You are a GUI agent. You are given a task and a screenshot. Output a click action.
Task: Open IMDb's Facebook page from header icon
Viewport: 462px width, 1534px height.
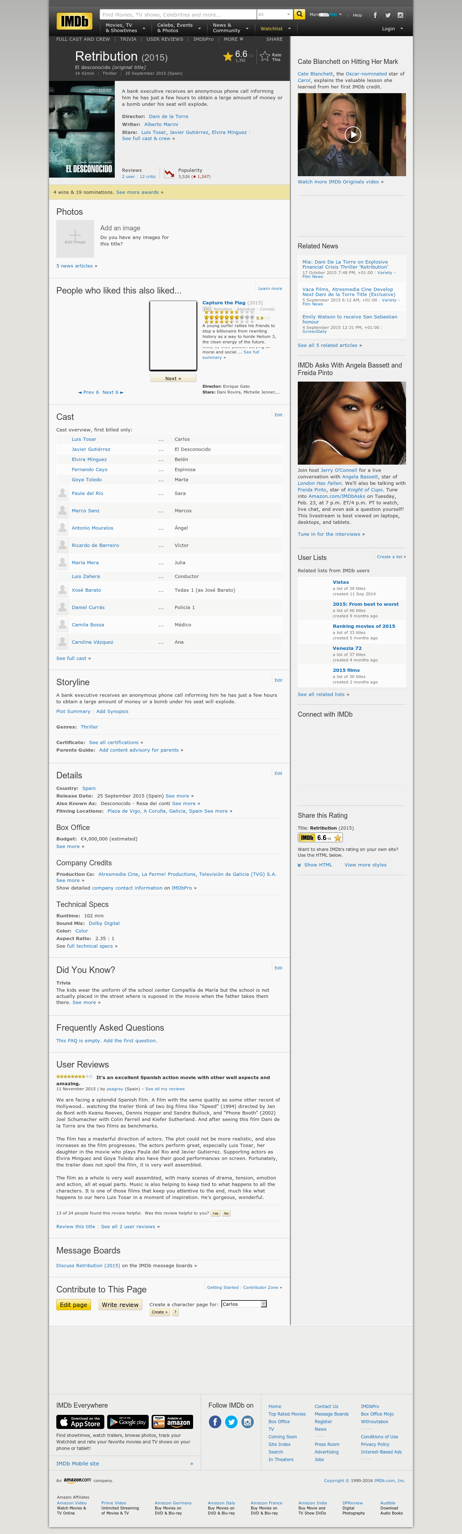tap(375, 15)
